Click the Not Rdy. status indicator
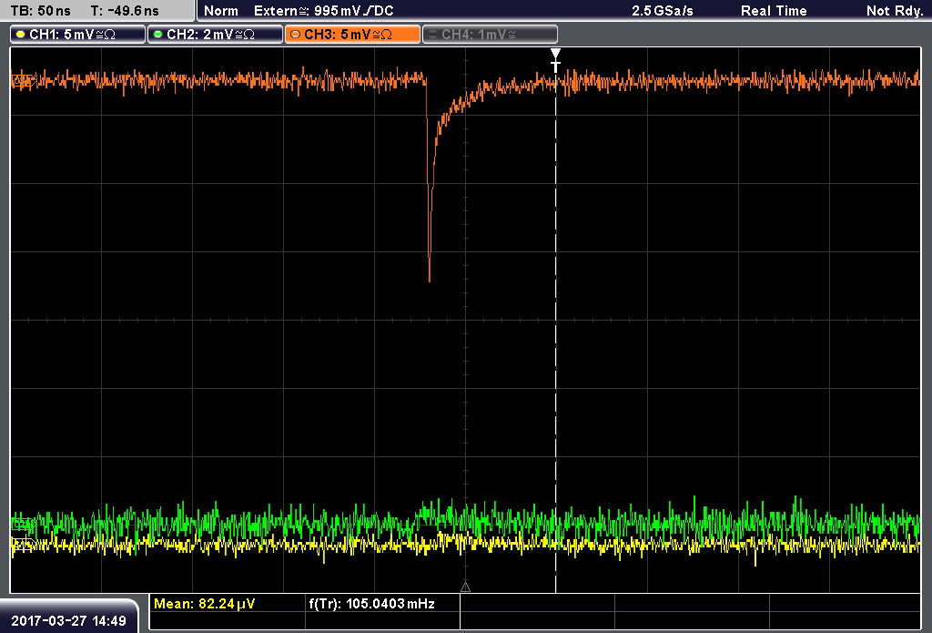This screenshot has width=932, height=633. coord(895,11)
